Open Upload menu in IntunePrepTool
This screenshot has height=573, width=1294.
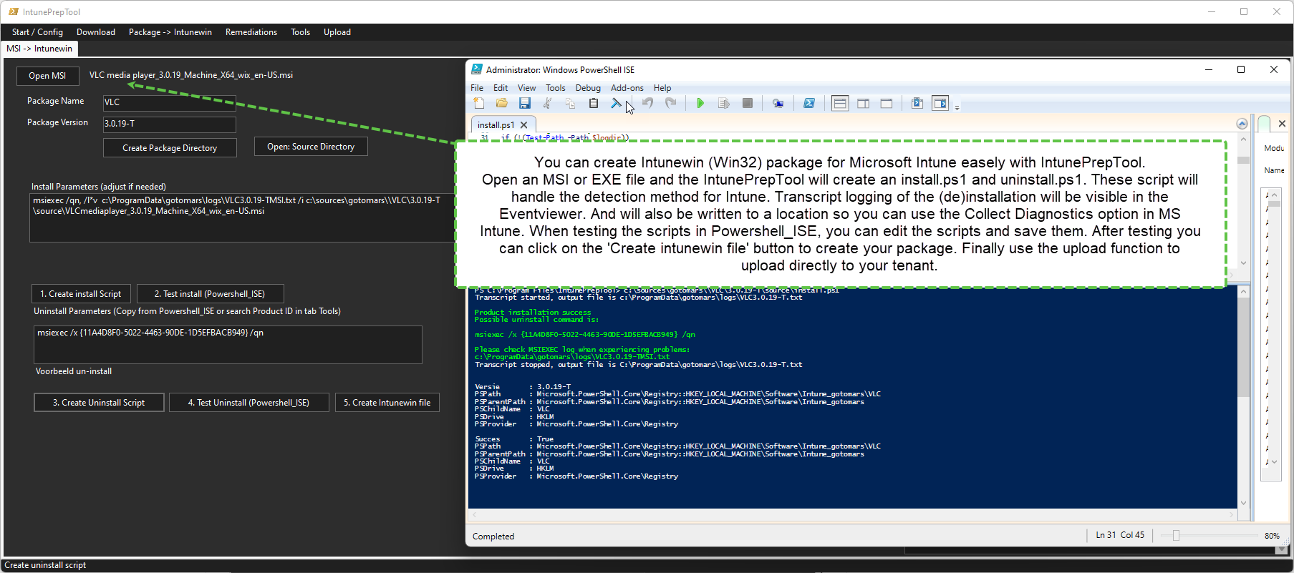click(337, 32)
